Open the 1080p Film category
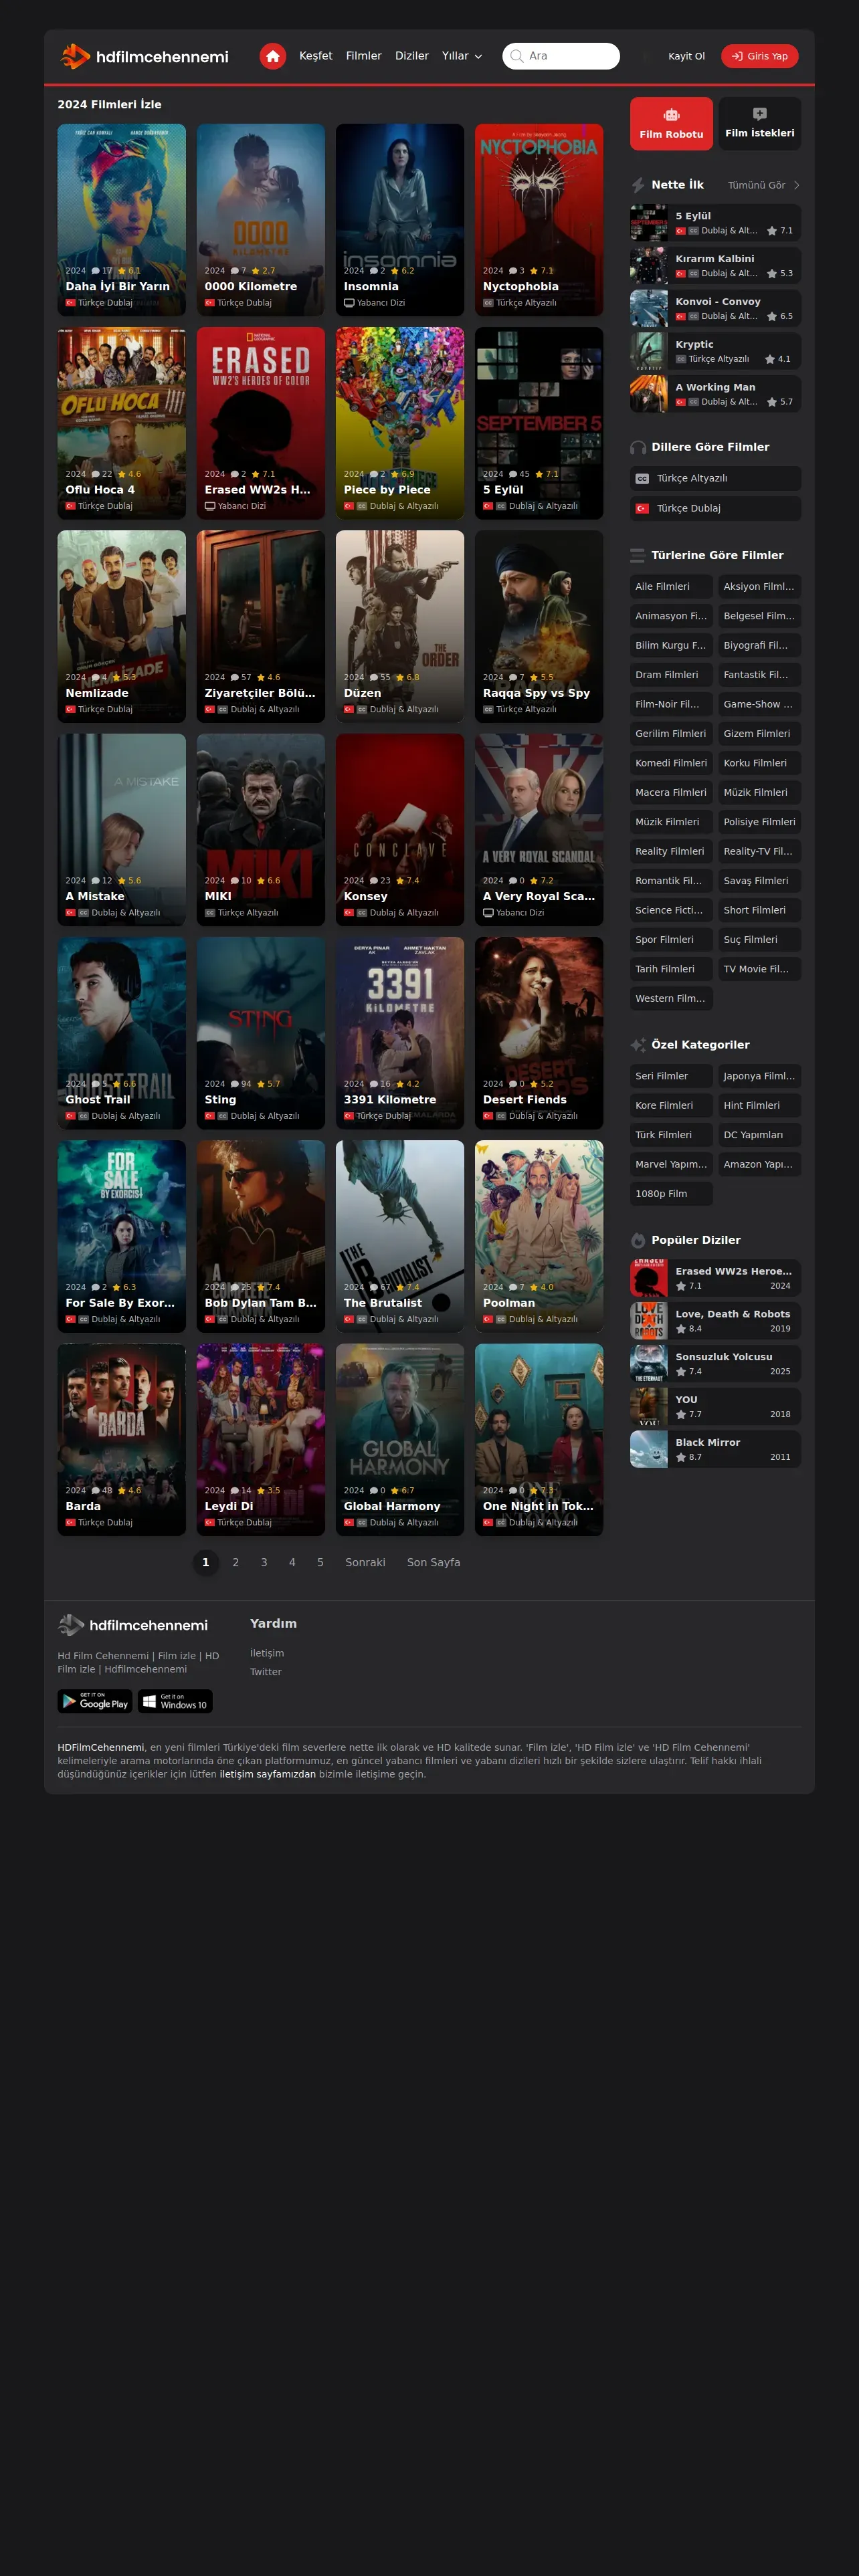859x2576 pixels. point(671,1194)
